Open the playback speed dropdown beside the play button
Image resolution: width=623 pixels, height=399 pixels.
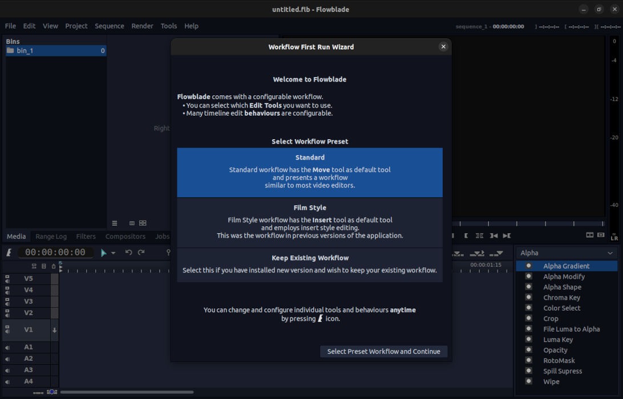tap(113, 253)
